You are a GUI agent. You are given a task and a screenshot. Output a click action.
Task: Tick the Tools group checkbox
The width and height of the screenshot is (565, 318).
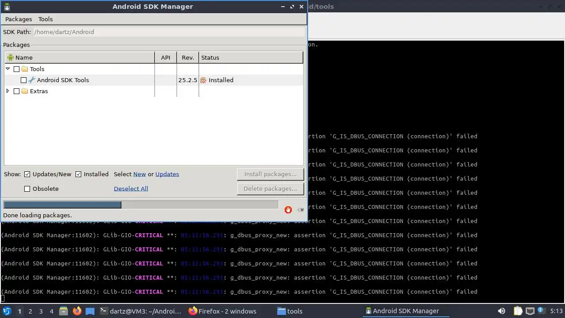tap(17, 69)
